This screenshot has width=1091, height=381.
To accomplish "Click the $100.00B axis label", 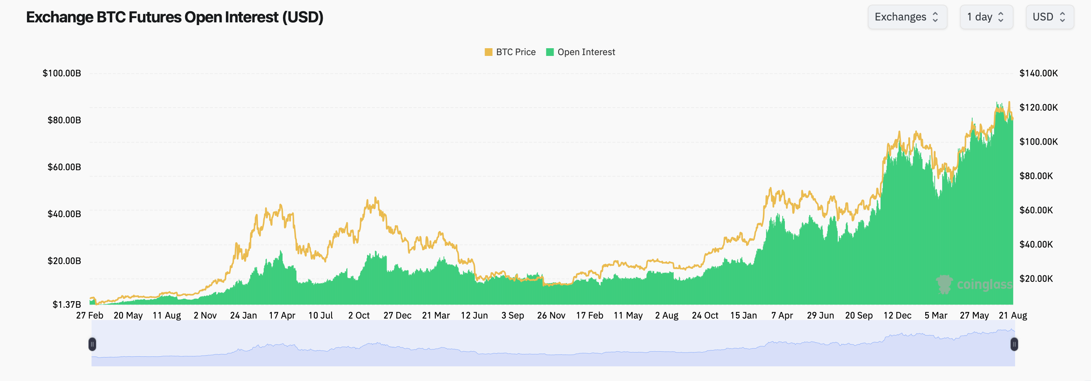I will coord(62,73).
